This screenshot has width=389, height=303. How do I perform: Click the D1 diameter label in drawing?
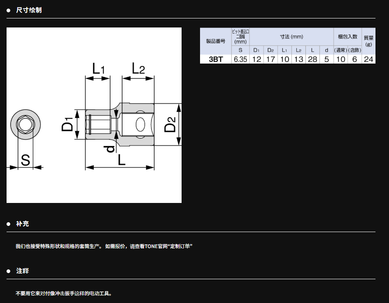tap(68, 125)
